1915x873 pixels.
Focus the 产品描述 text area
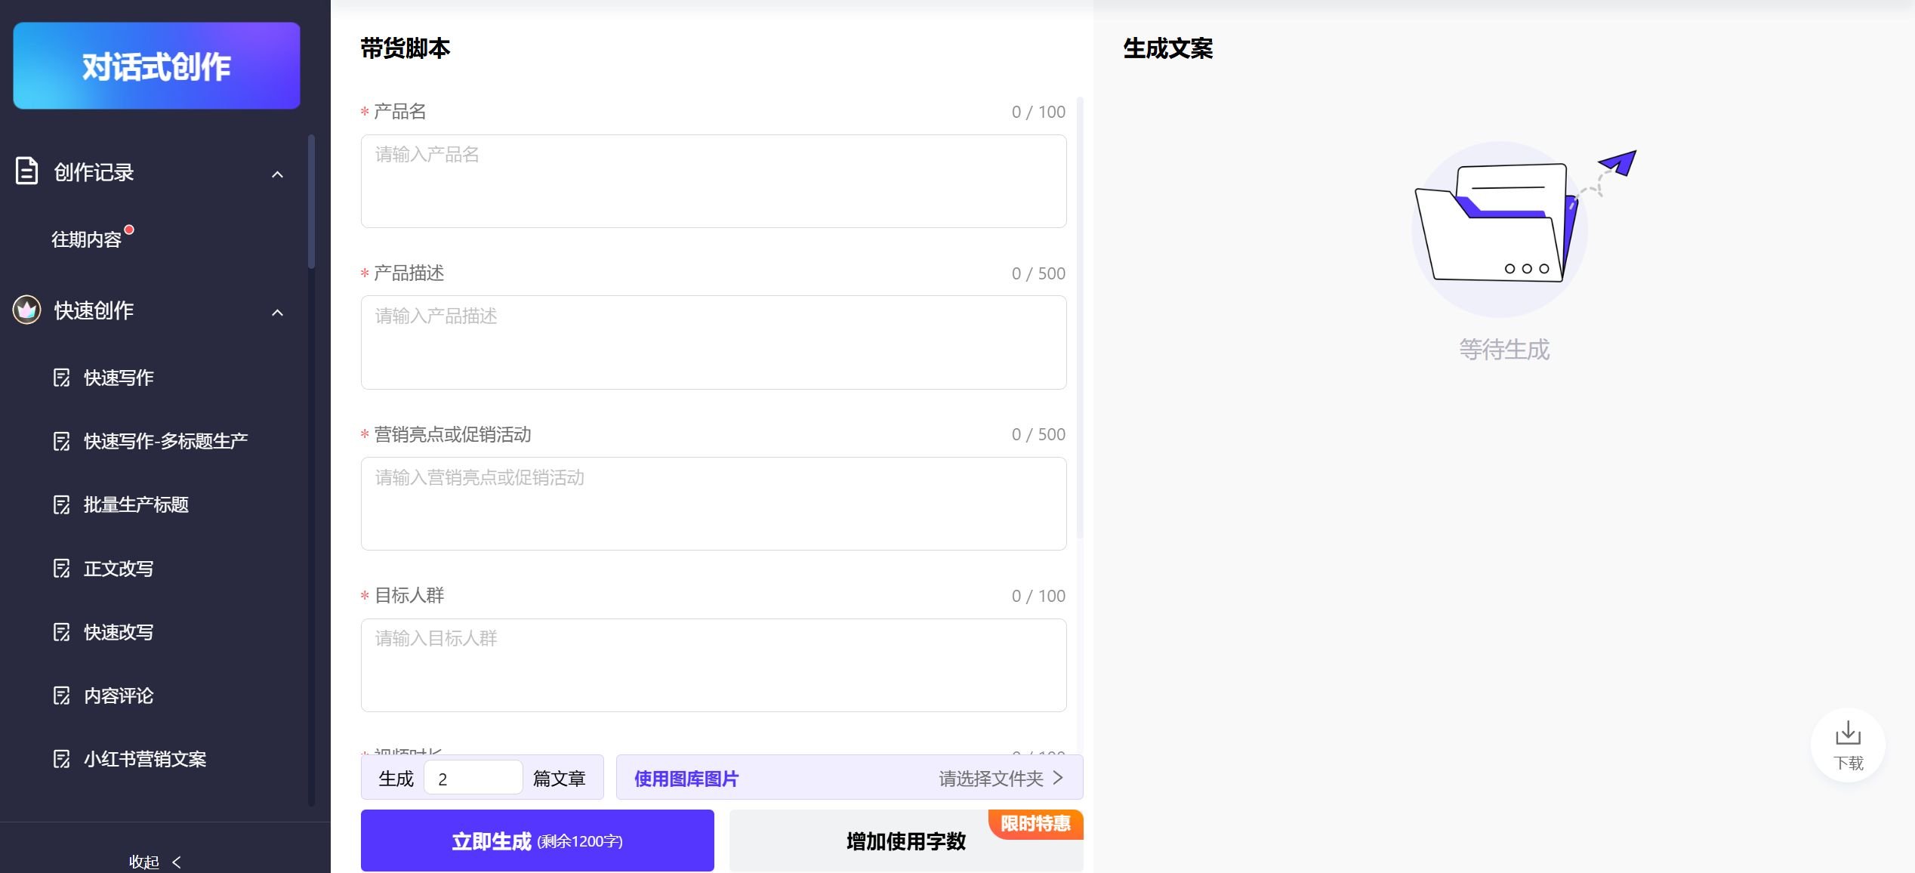[x=714, y=342]
